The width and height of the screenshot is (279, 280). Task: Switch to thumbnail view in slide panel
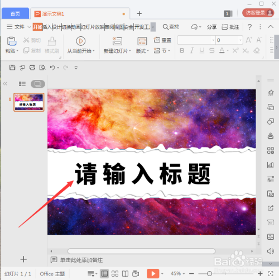pyautogui.click(x=38, y=84)
